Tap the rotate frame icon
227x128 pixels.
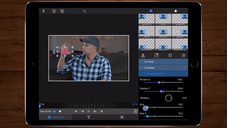156,55
